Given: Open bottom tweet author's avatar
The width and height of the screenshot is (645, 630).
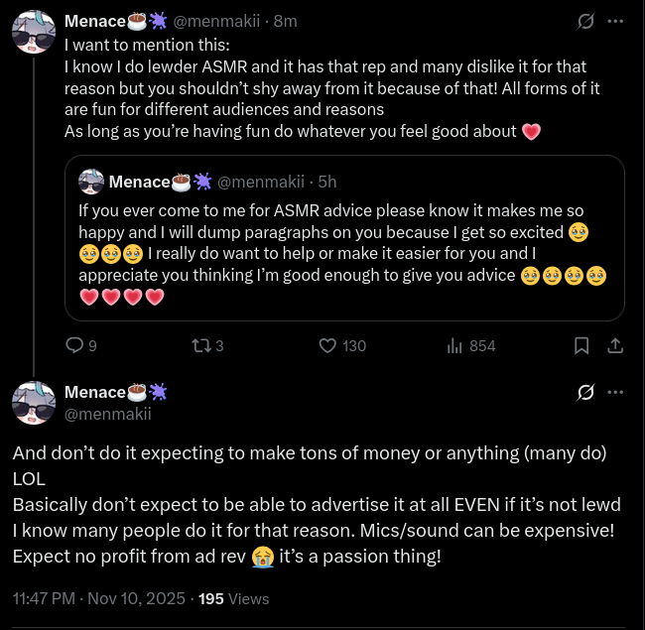Looking at the screenshot, I should (33, 402).
